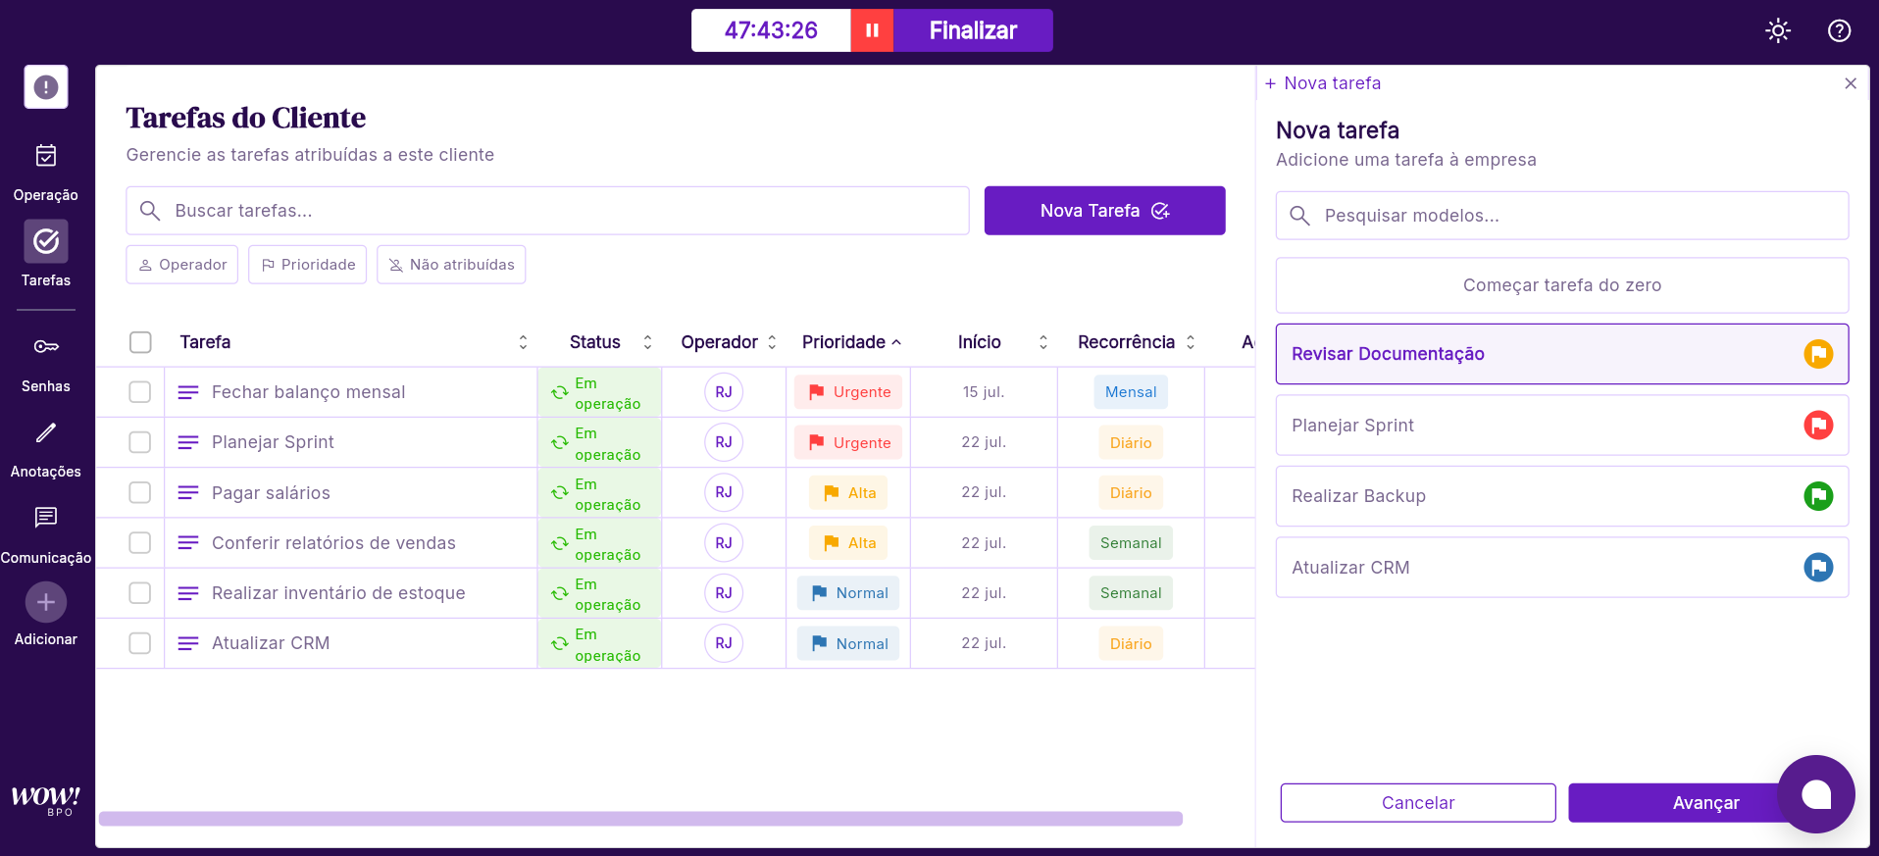Pause the running timer
Screen dimensions: 1879x856
[871, 30]
